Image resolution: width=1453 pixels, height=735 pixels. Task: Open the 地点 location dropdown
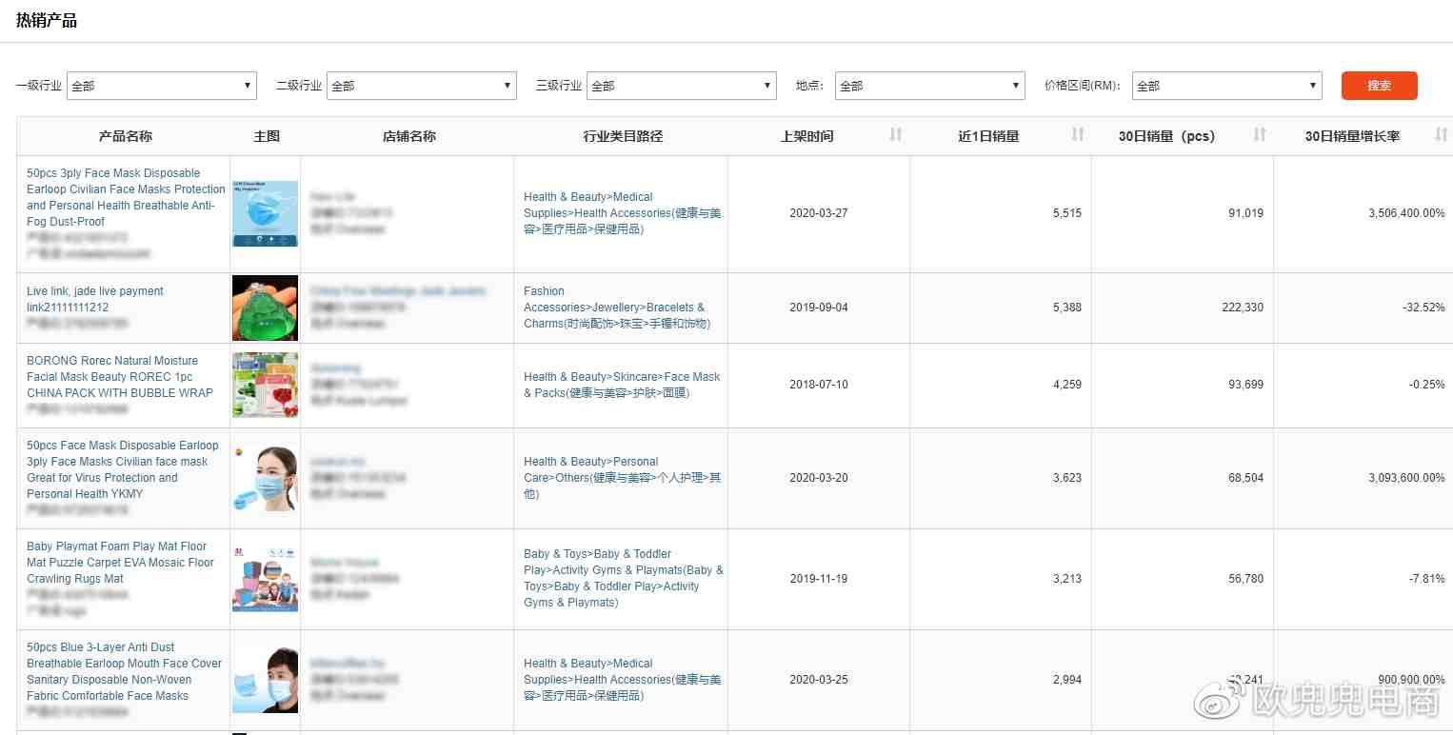[929, 86]
